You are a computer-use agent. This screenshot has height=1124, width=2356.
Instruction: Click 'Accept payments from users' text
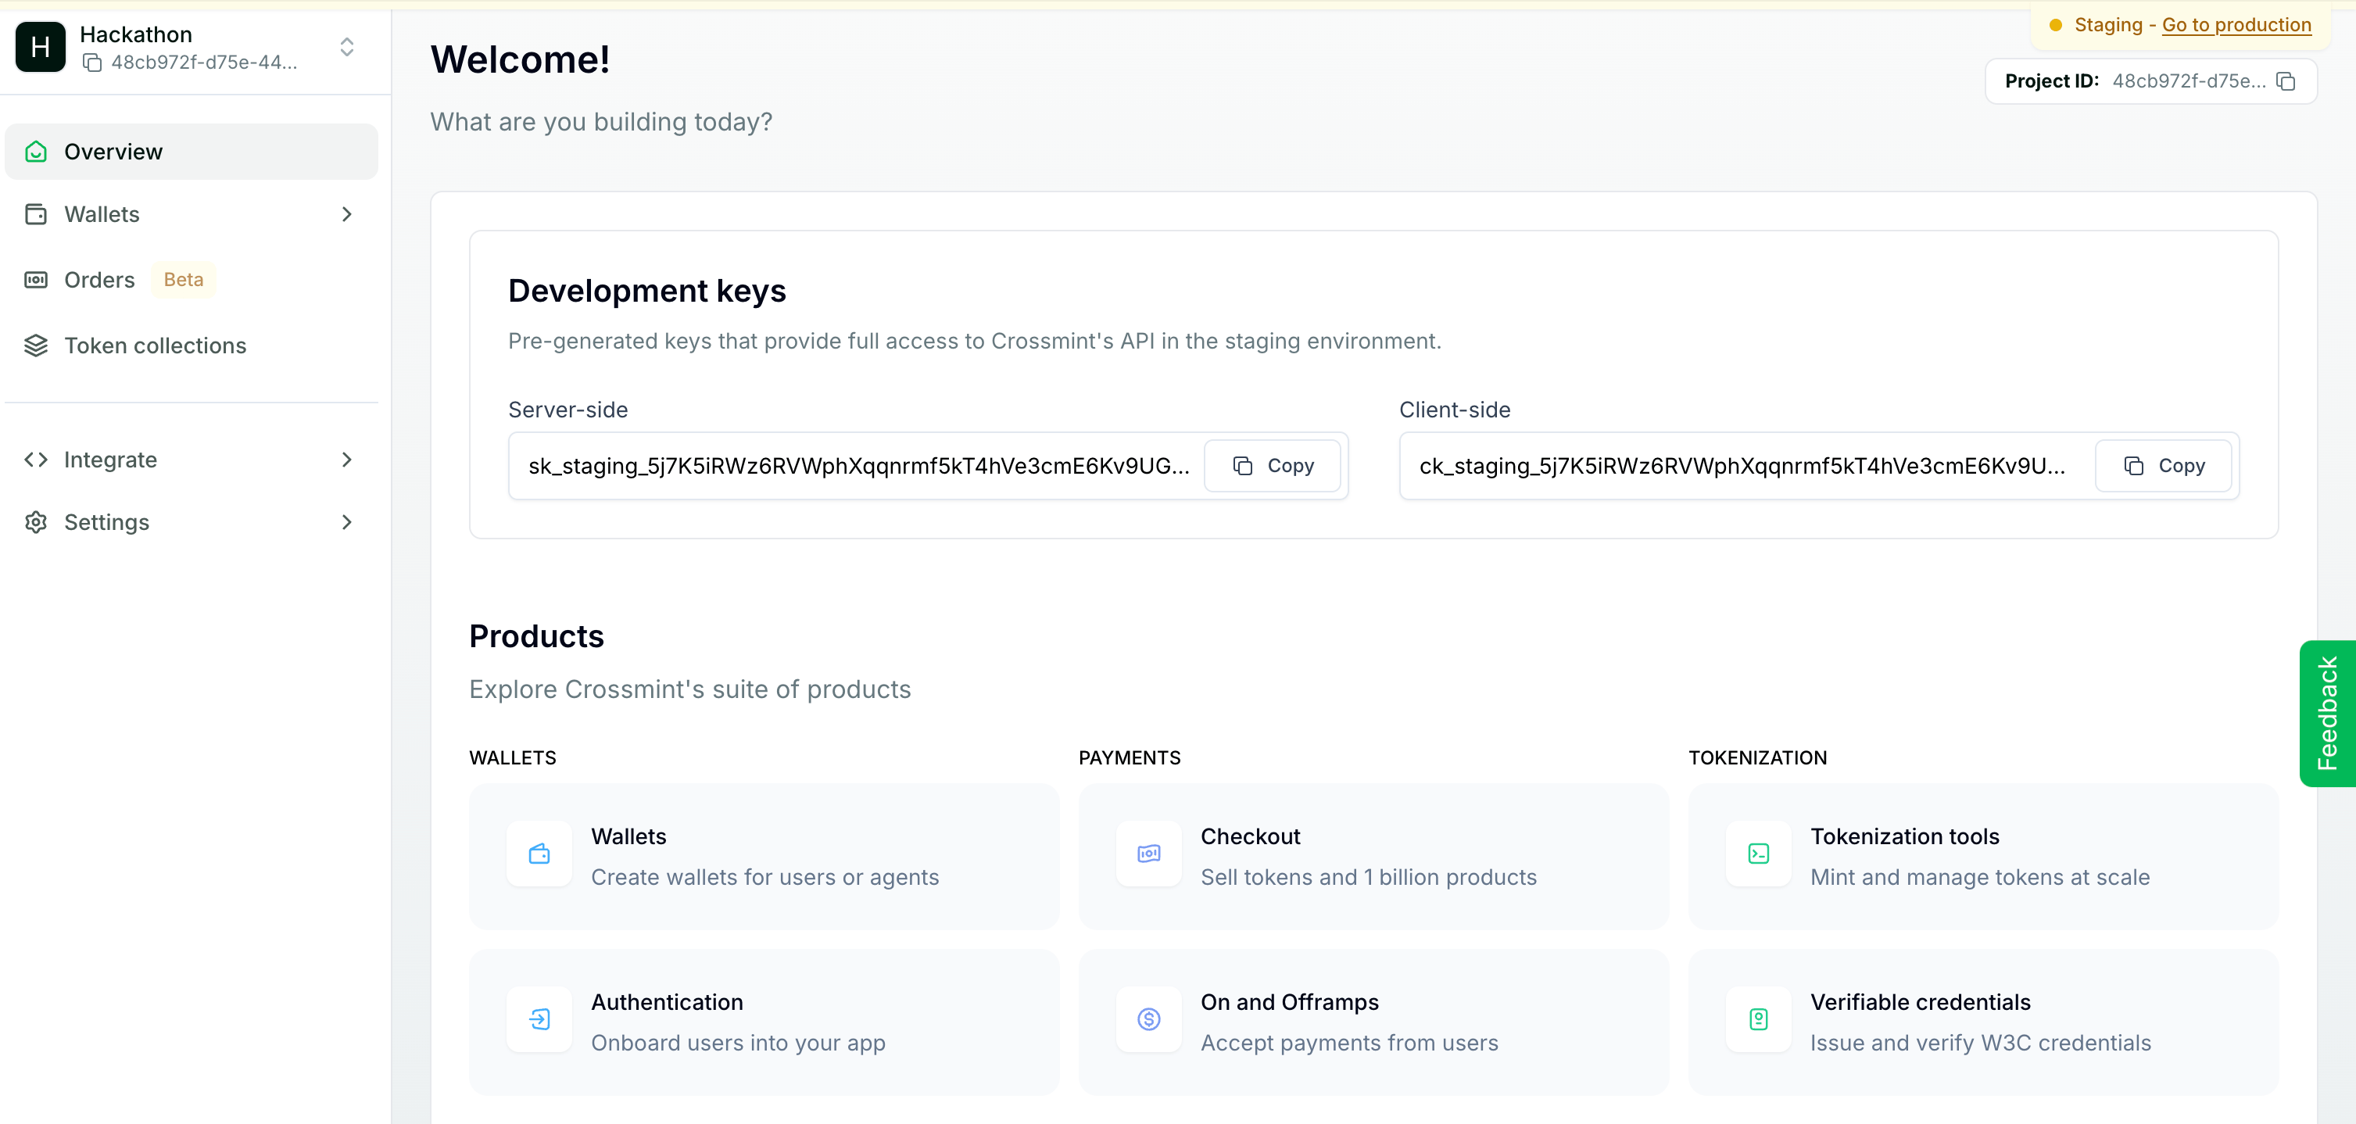[1349, 1043]
